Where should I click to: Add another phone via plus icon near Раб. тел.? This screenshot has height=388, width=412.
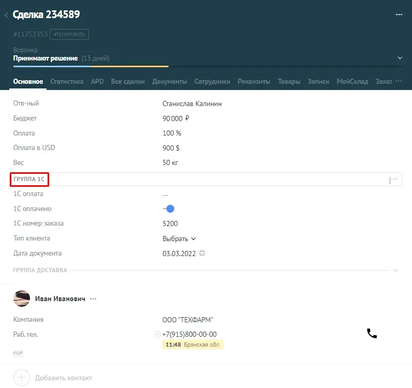coord(157,334)
